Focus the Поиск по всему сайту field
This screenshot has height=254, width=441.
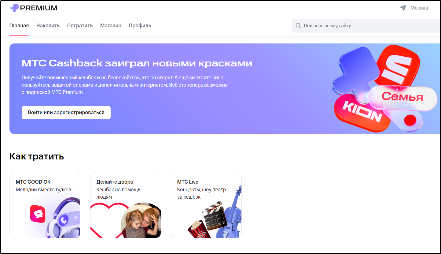[366, 26]
